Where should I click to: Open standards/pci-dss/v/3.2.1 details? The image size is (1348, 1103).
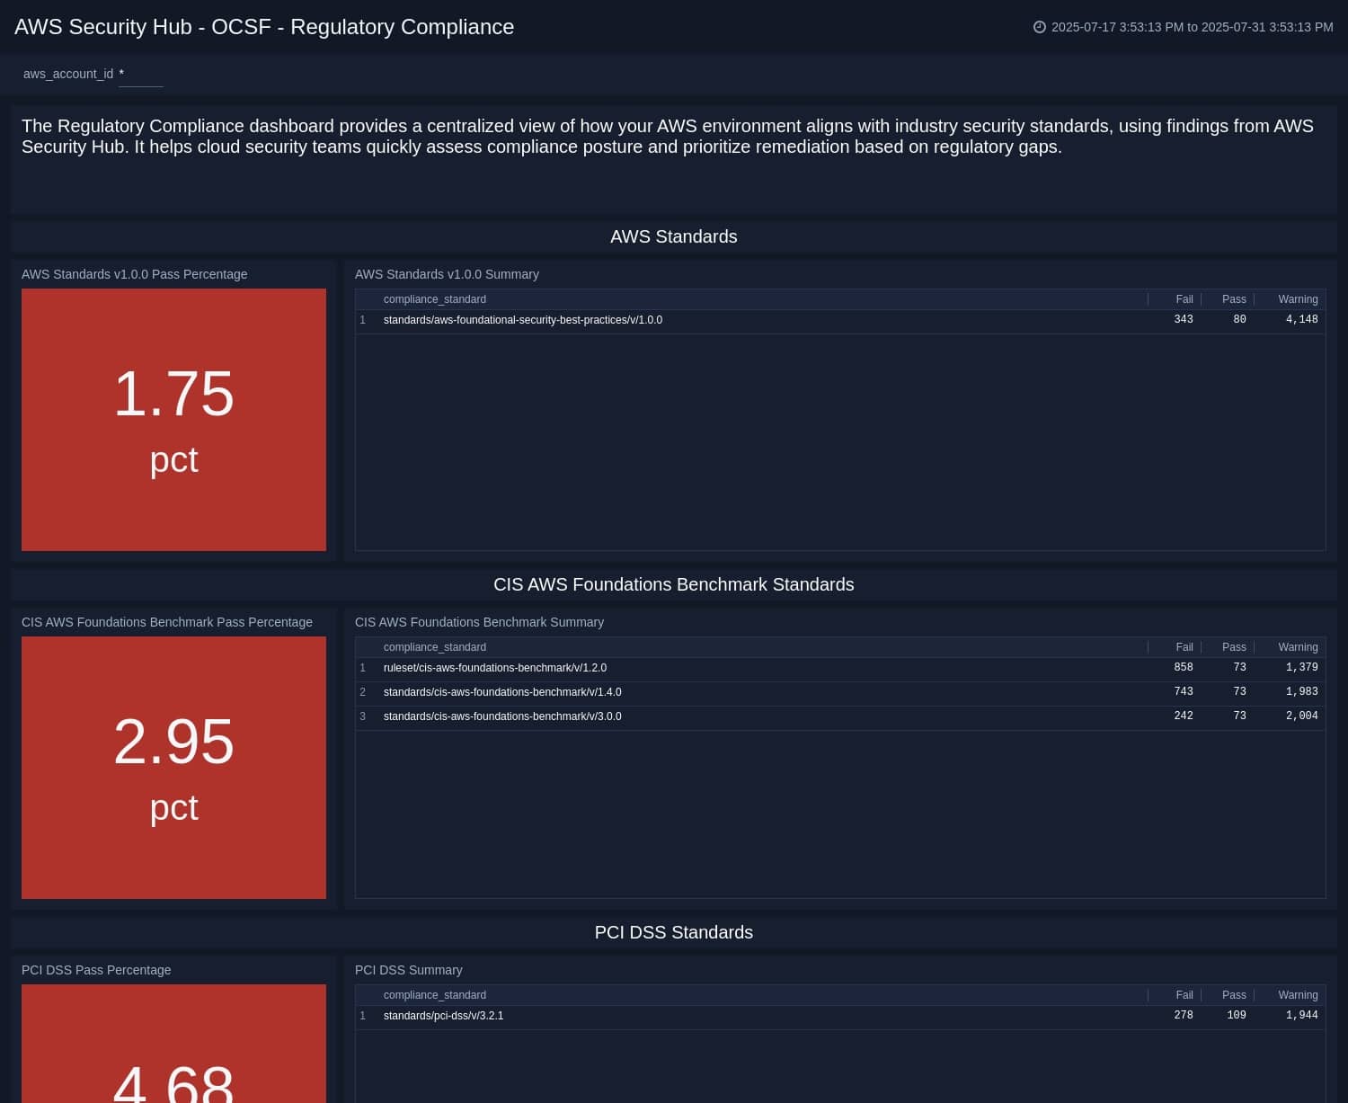click(444, 1016)
